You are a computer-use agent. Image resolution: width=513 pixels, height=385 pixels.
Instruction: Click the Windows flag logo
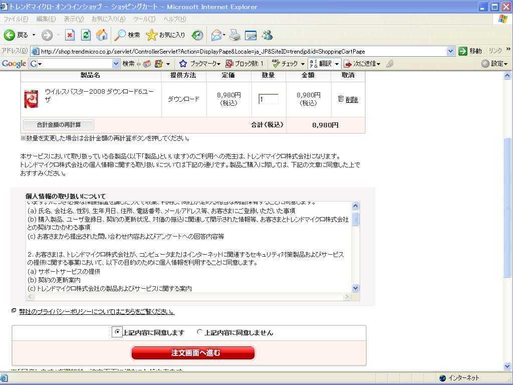503,19
